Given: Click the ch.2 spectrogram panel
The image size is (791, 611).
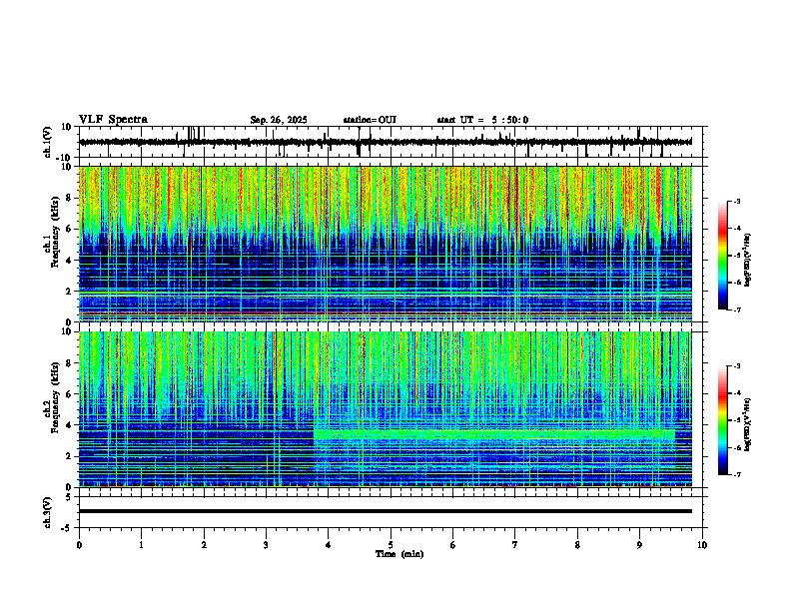Looking at the screenshot, I should click(x=386, y=409).
